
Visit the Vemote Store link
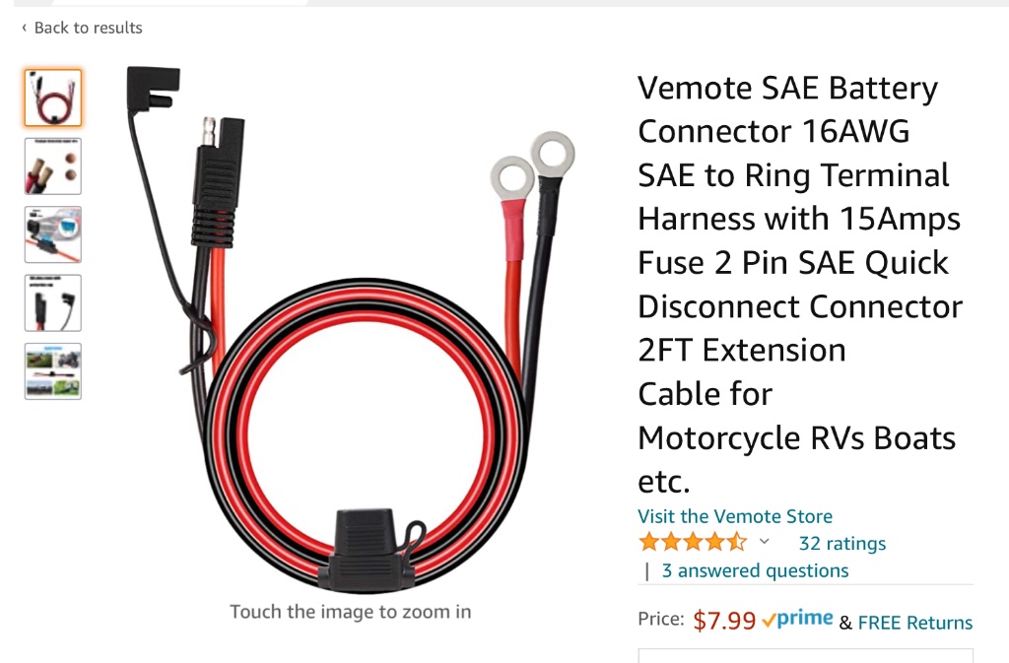coord(734,516)
